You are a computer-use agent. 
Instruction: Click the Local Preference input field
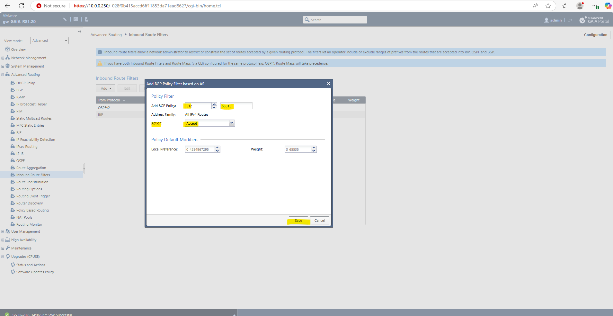point(200,149)
